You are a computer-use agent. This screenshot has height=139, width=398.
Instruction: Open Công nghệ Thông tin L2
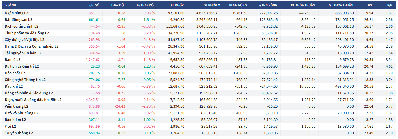pyautogui.click(x=25, y=80)
